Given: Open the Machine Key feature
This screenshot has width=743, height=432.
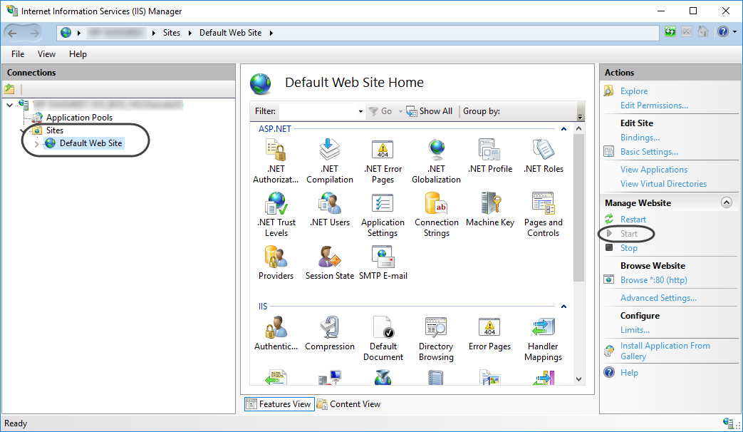Looking at the screenshot, I should pos(490,209).
